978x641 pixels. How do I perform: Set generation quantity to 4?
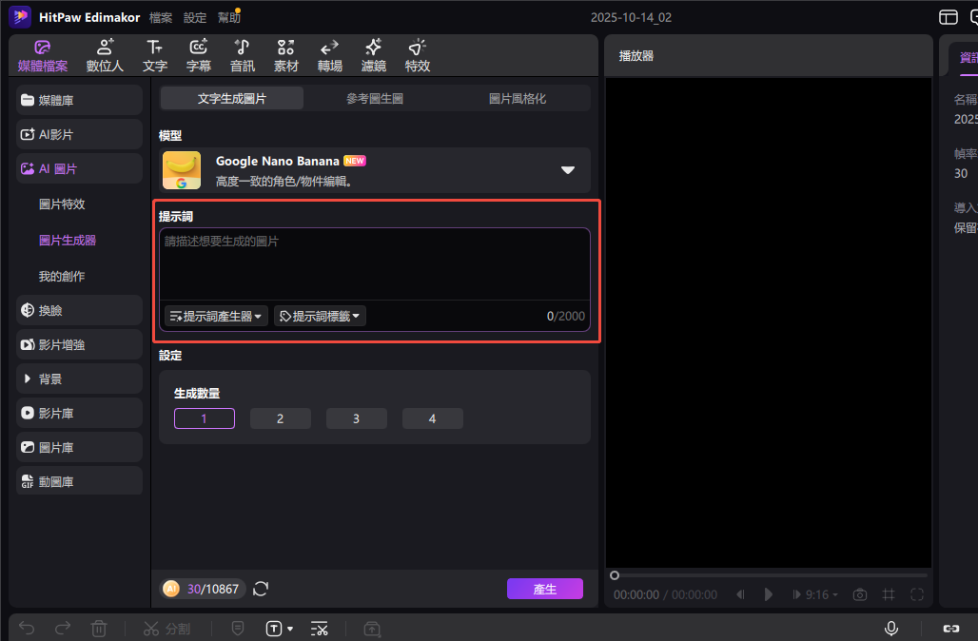tap(432, 418)
